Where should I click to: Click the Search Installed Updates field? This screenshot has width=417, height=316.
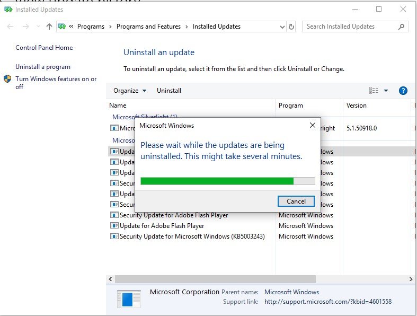(350, 27)
